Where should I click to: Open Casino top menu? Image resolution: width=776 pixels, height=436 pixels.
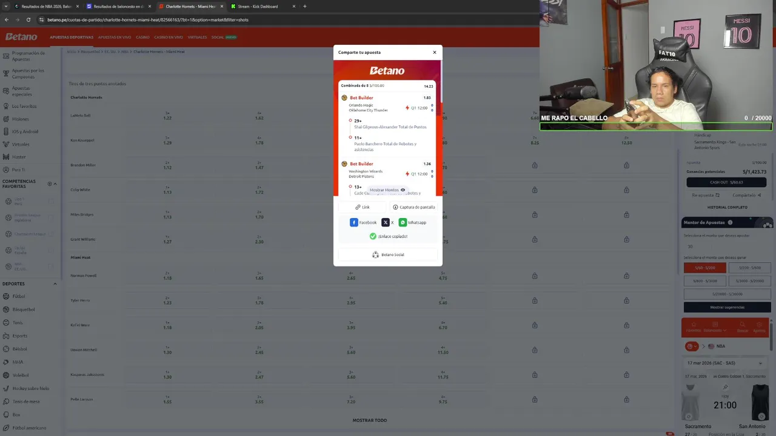pyautogui.click(x=142, y=37)
